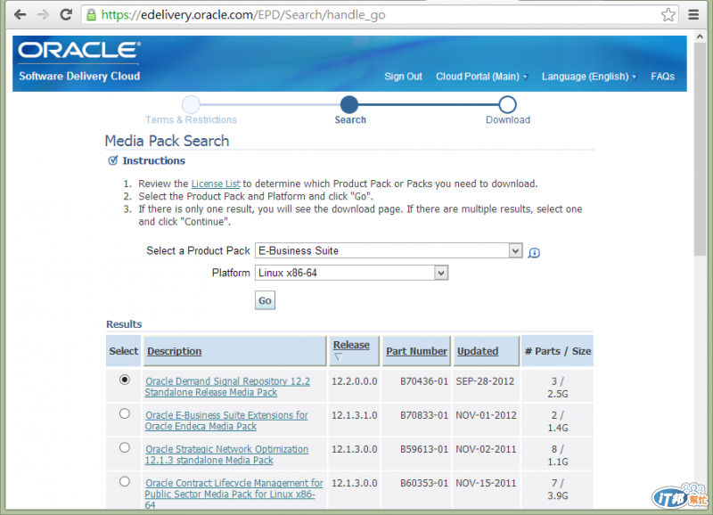Click part number B70436-01
Image resolution: width=713 pixels, height=515 pixels.
[x=424, y=381]
